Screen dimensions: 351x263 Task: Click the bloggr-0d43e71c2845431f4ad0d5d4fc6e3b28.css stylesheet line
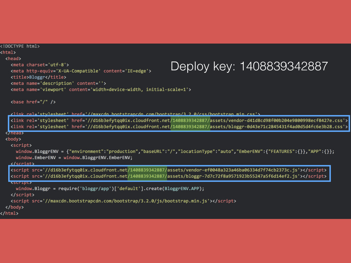[x=179, y=127]
